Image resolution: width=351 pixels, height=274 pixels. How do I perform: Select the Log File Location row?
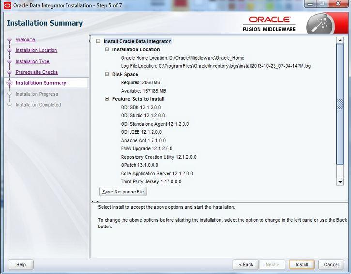point(216,66)
